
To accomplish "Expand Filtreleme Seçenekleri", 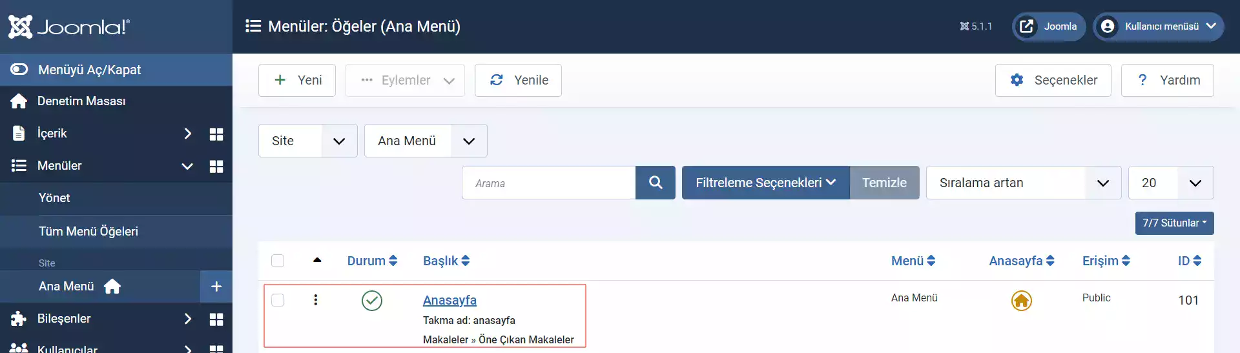I will [765, 183].
